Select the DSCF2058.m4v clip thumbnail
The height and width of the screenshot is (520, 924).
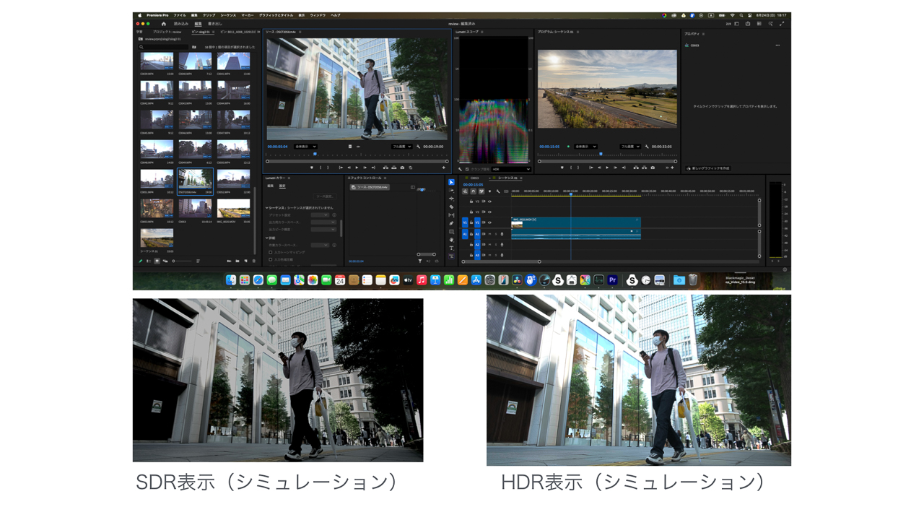pos(195,180)
